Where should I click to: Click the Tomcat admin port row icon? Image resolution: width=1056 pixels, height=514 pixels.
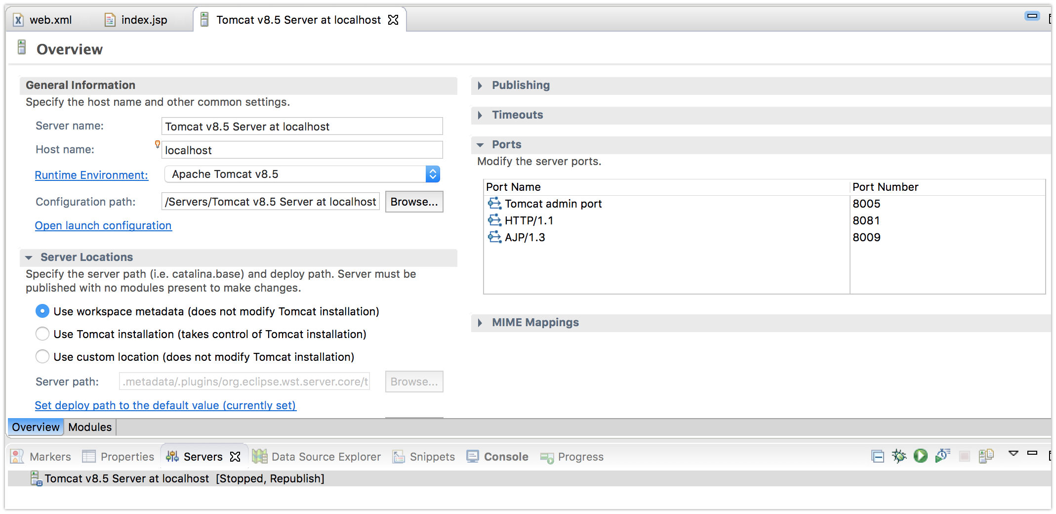coord(494,204)
